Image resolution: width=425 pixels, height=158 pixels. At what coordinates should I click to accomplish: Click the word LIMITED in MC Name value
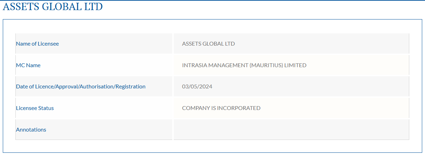[295, 65]
